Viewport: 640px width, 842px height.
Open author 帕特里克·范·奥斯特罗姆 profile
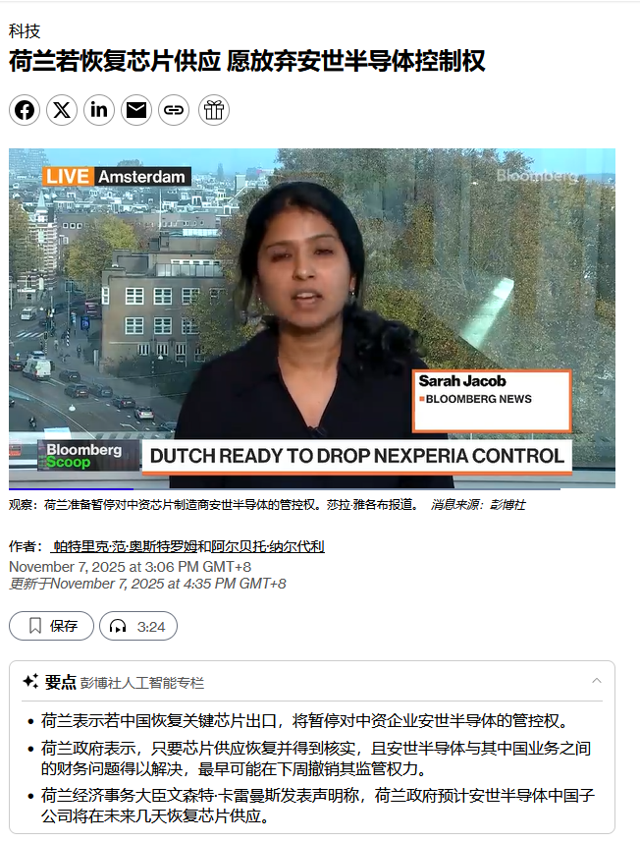click(x=125, y=546)
